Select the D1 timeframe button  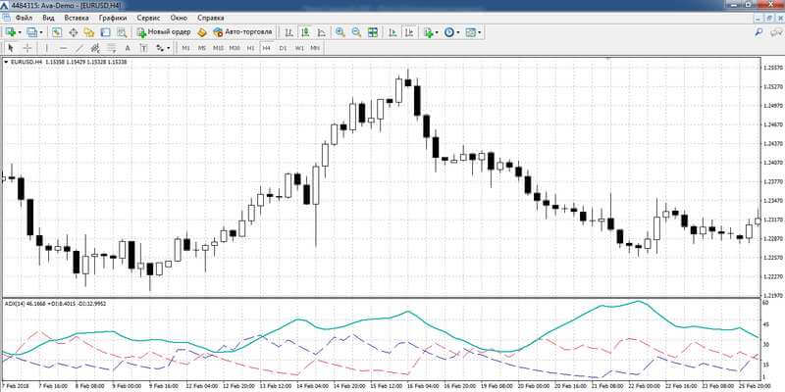point(283,48)
